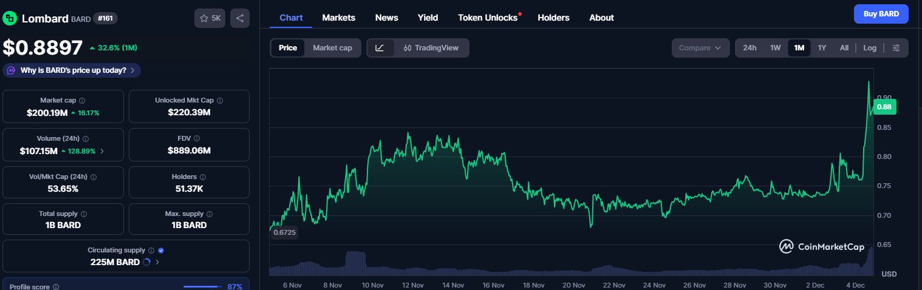
Task: Add Lombard to watchlist with star
Action: coord(210,18)
